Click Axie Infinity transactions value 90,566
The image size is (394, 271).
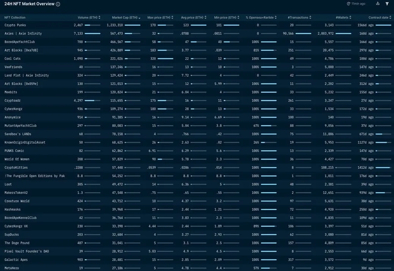(x=288, y=33)
